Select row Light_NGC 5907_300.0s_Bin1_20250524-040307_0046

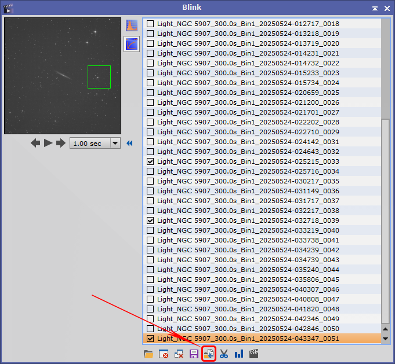(262, 289)
